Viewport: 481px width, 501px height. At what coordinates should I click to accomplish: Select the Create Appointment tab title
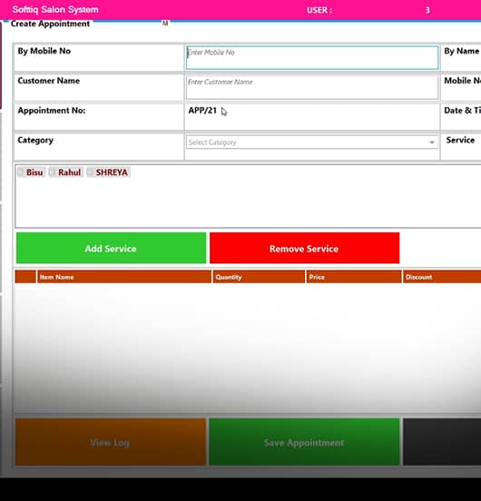tap(50, 24)
